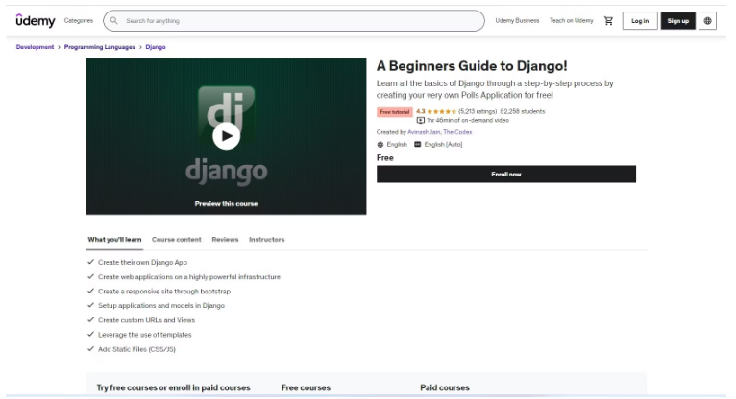The height and width of the screenshot is (399, 736).
Task: Click 'Add Static Files (CSS/JS)' item
Action: pos(136,349)
